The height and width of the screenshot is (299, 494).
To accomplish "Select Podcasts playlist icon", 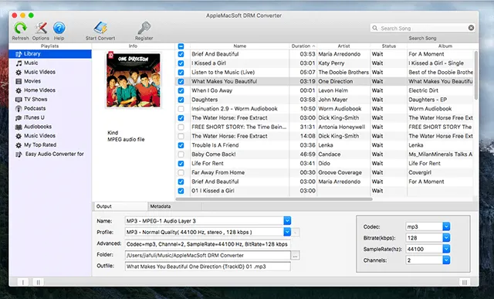I will (x=19, y=108).
